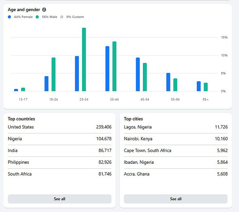The image size is (239, 212).
Task: Click the blue Female legend dot
Action: (9, 17)
